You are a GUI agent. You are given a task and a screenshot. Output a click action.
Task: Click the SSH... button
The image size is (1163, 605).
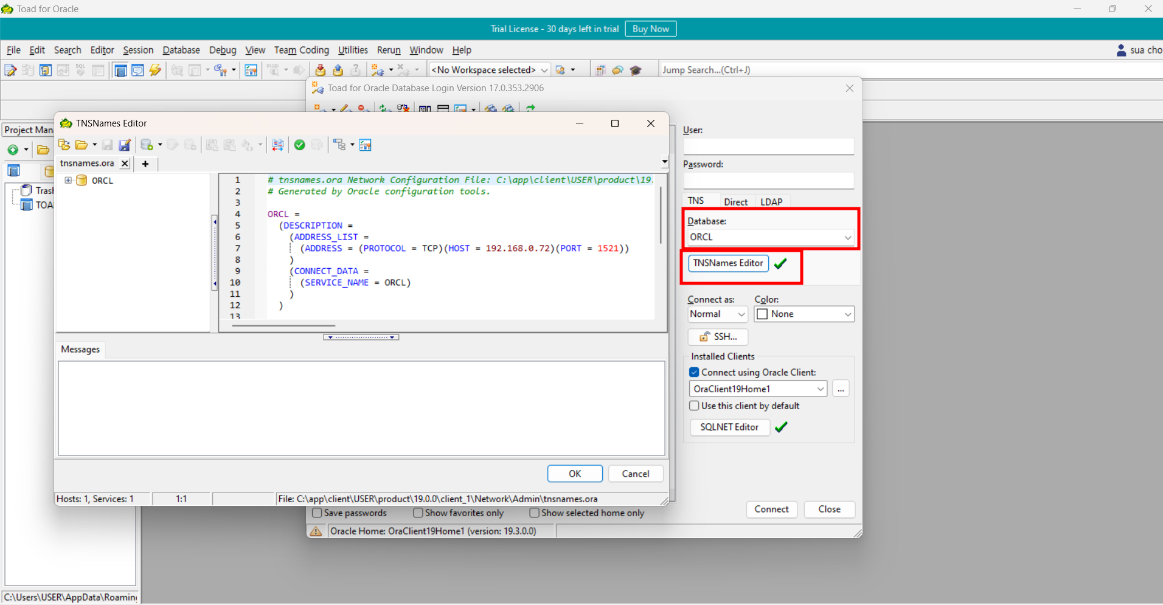pyautogui.click(x=718, y=337)
